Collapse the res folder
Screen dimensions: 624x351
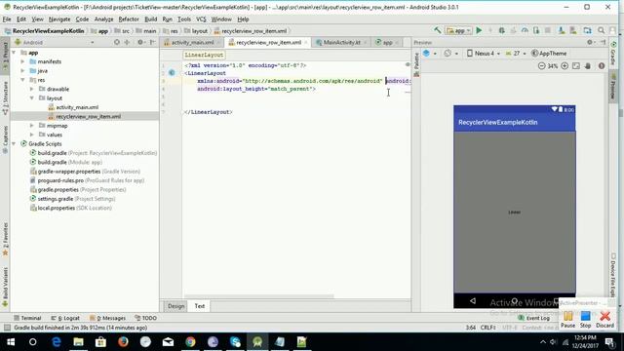pyautogui.click(x=22, y=80)
